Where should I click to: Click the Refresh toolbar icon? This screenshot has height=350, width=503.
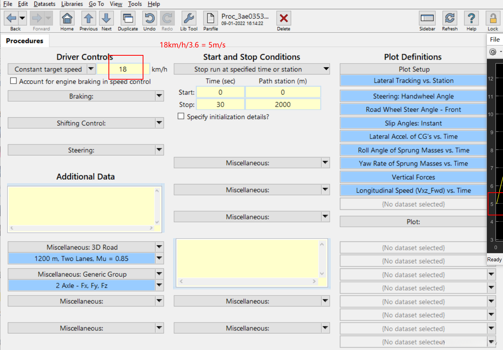[450, 18]
